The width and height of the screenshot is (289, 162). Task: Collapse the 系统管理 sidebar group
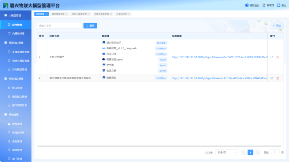[16, 114]
